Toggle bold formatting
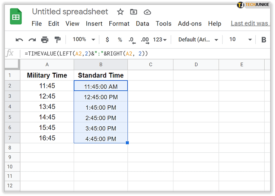The width and height of the screenshot is (275, 196). click(x=264, y=40)
